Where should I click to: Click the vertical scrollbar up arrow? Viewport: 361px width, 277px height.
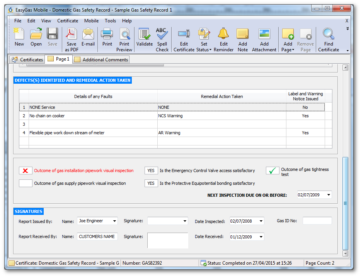point(345,68)
